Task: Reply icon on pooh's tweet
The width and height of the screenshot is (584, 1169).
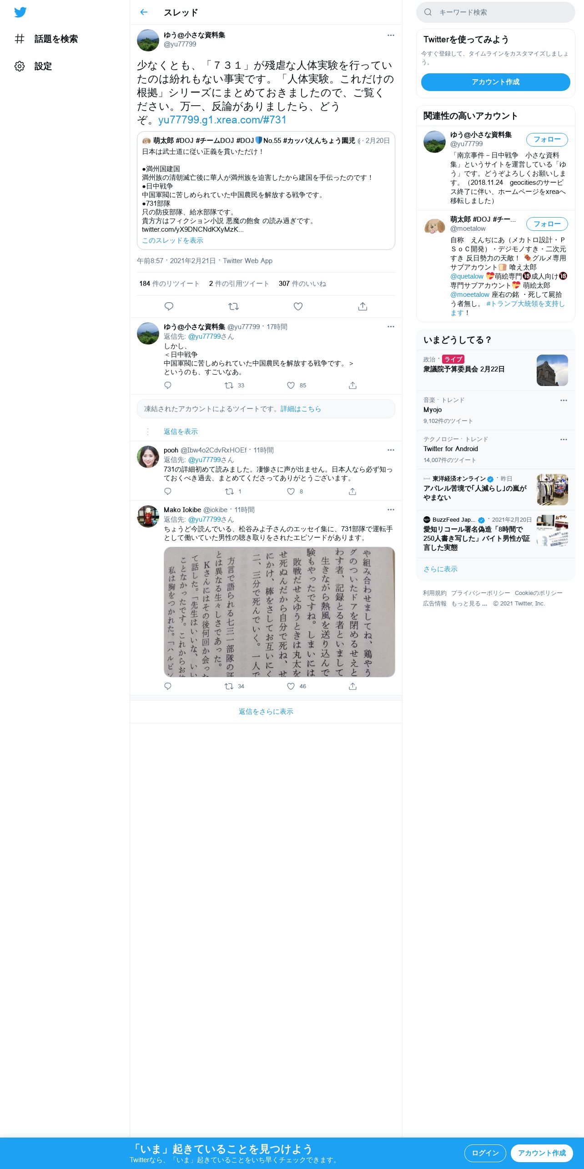Action: coord(168,491)
